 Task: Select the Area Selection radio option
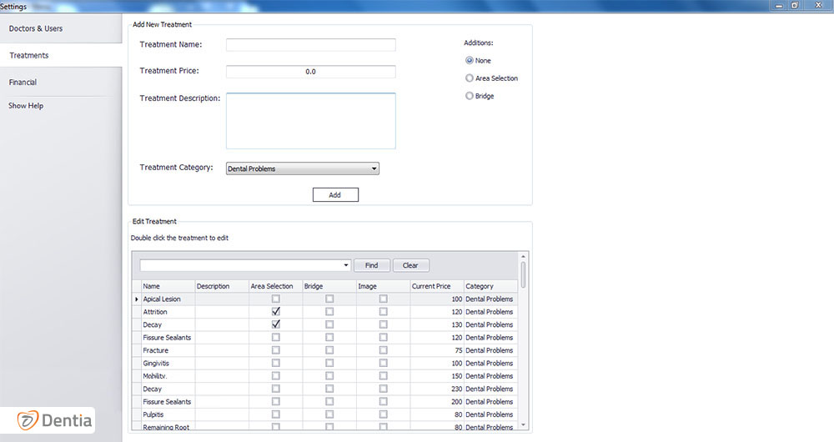[470, 78]
